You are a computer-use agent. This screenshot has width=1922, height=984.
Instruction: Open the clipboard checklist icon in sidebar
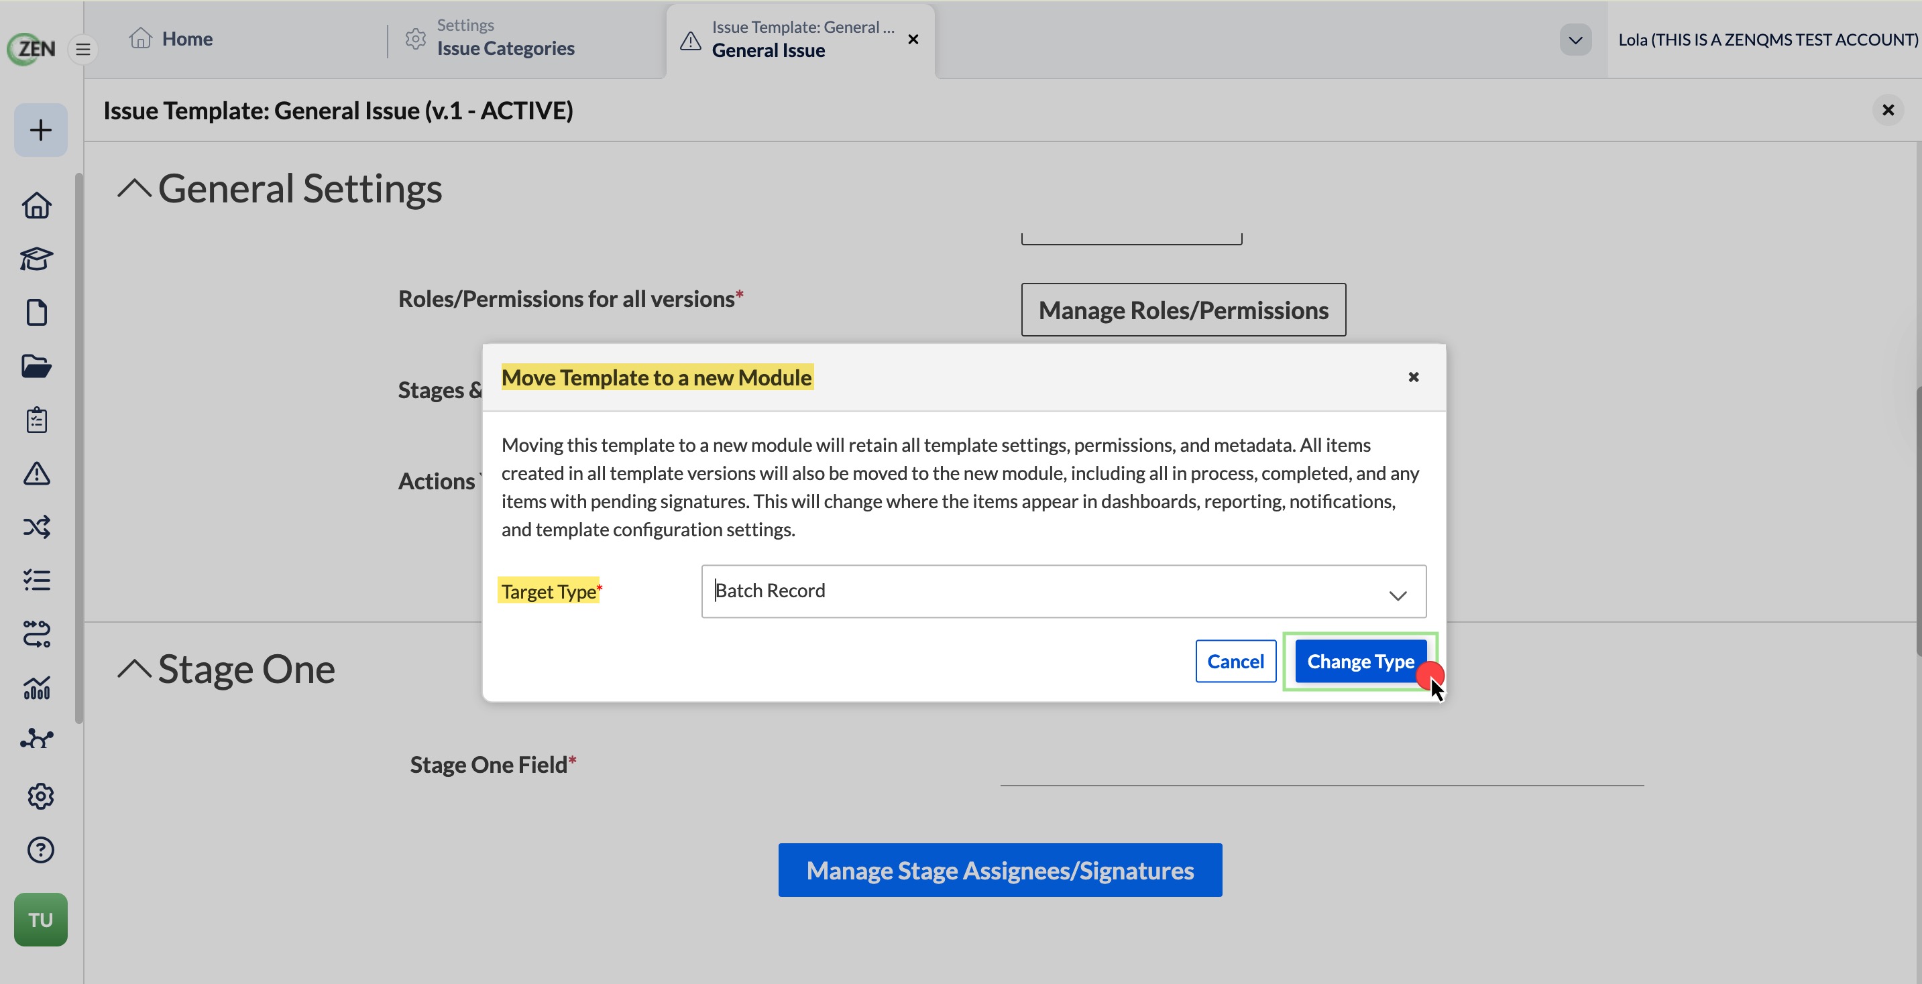37,420
